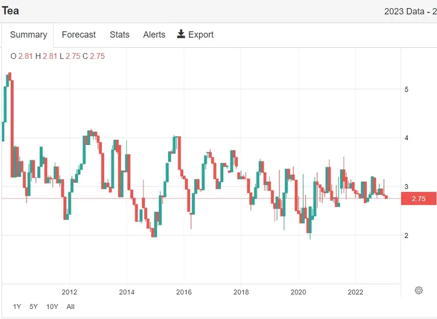
Task: Open chart settings gear icon
Action: [x=419, y=290]
